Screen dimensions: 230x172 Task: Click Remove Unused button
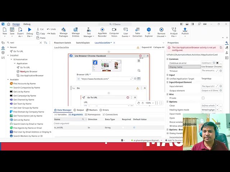click(x=161, y=32)
